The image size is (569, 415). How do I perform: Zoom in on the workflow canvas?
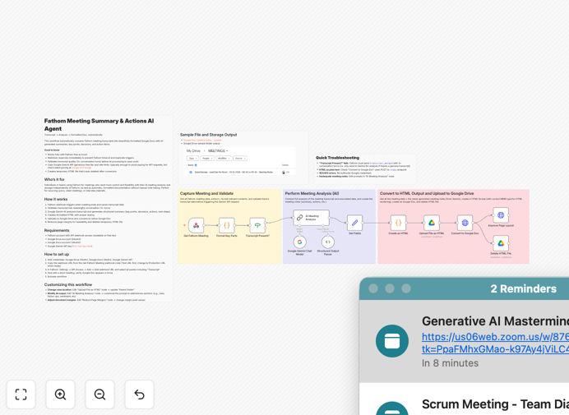click(60, 394)
